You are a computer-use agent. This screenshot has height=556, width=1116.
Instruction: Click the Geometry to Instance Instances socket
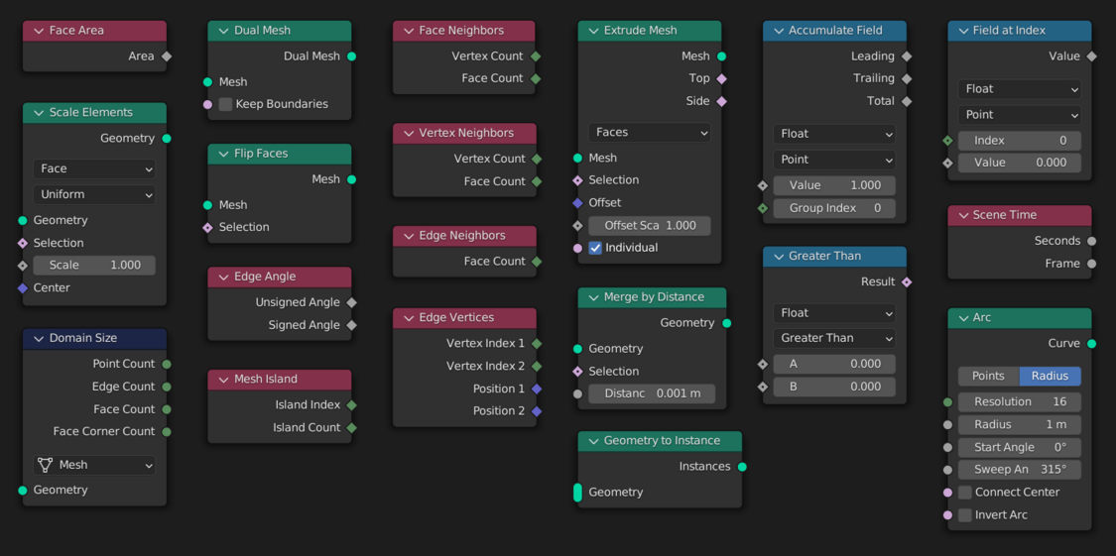coord(742,467)
